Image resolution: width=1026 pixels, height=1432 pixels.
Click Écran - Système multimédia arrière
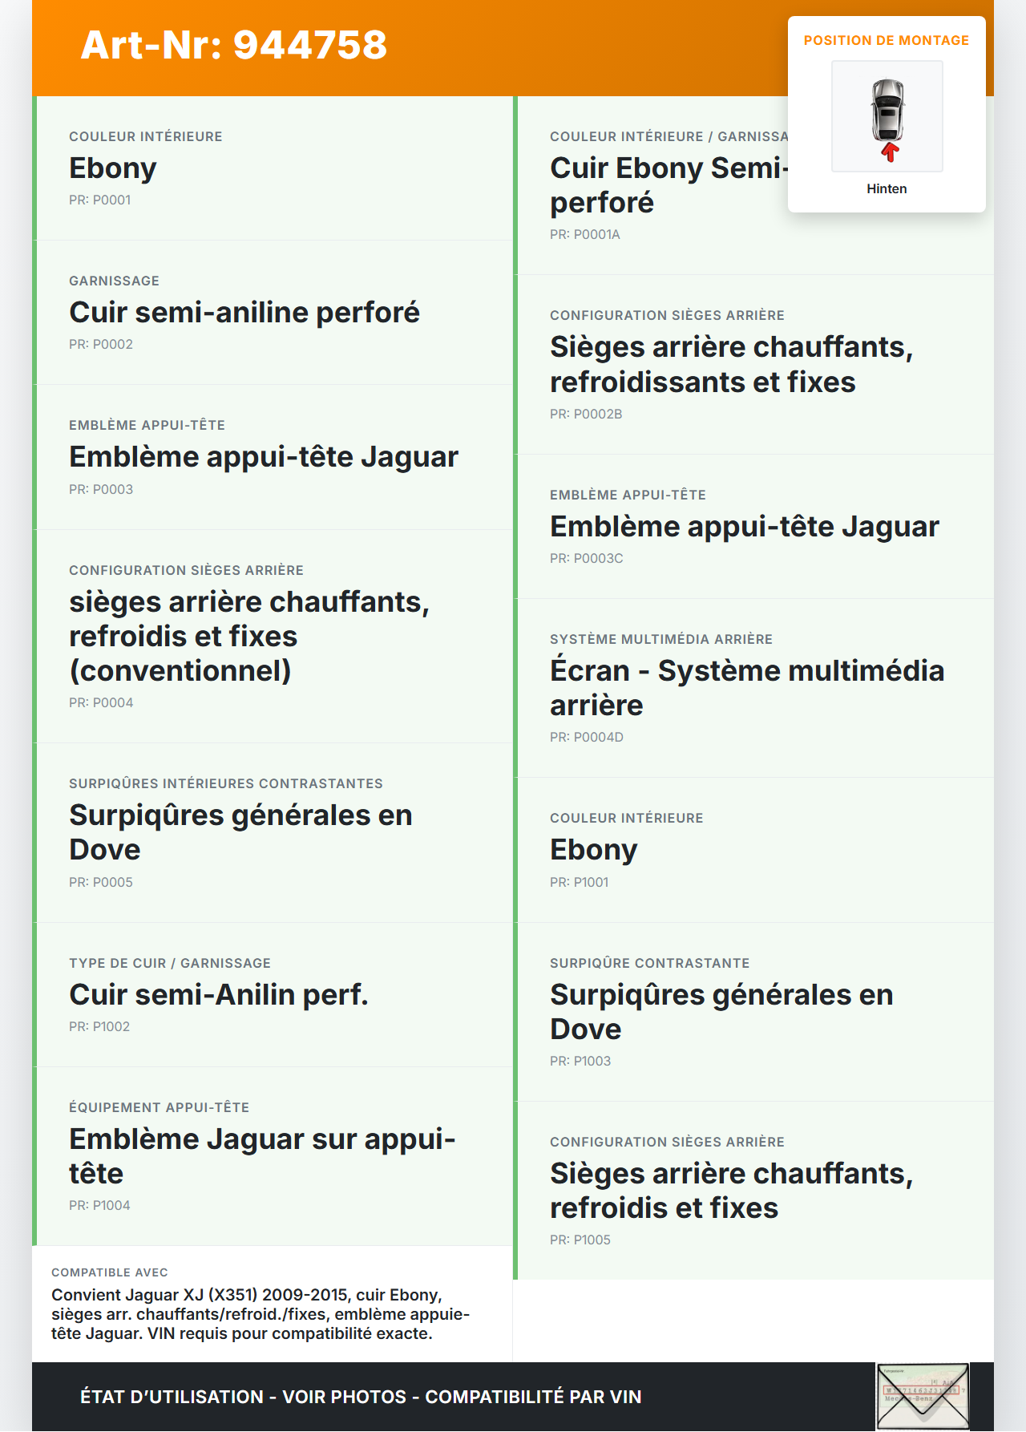click(x=746, y=688)
